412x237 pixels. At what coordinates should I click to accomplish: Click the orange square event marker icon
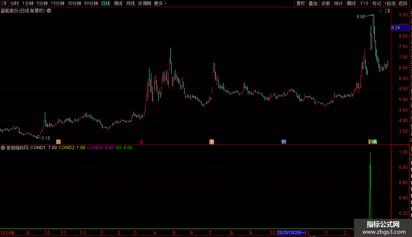(x=58, y=142)
